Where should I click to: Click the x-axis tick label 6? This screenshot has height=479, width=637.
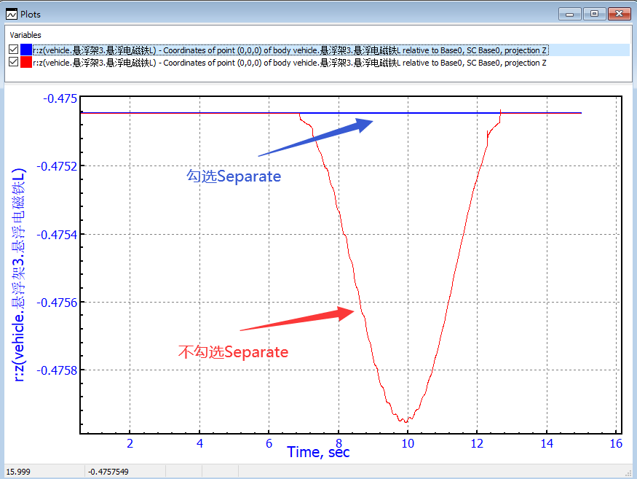(269, 443)
